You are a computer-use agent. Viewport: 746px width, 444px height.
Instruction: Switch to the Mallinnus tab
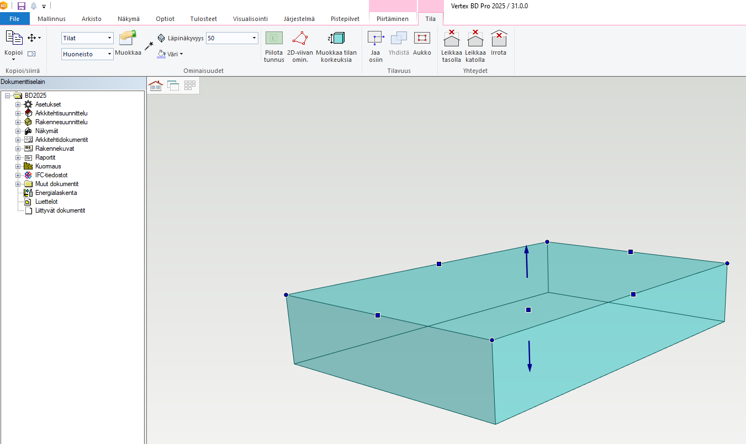point(51,19)
